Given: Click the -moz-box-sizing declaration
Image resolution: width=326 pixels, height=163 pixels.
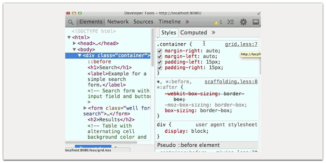Looking at the screenshot, I should tap(206, 105).
